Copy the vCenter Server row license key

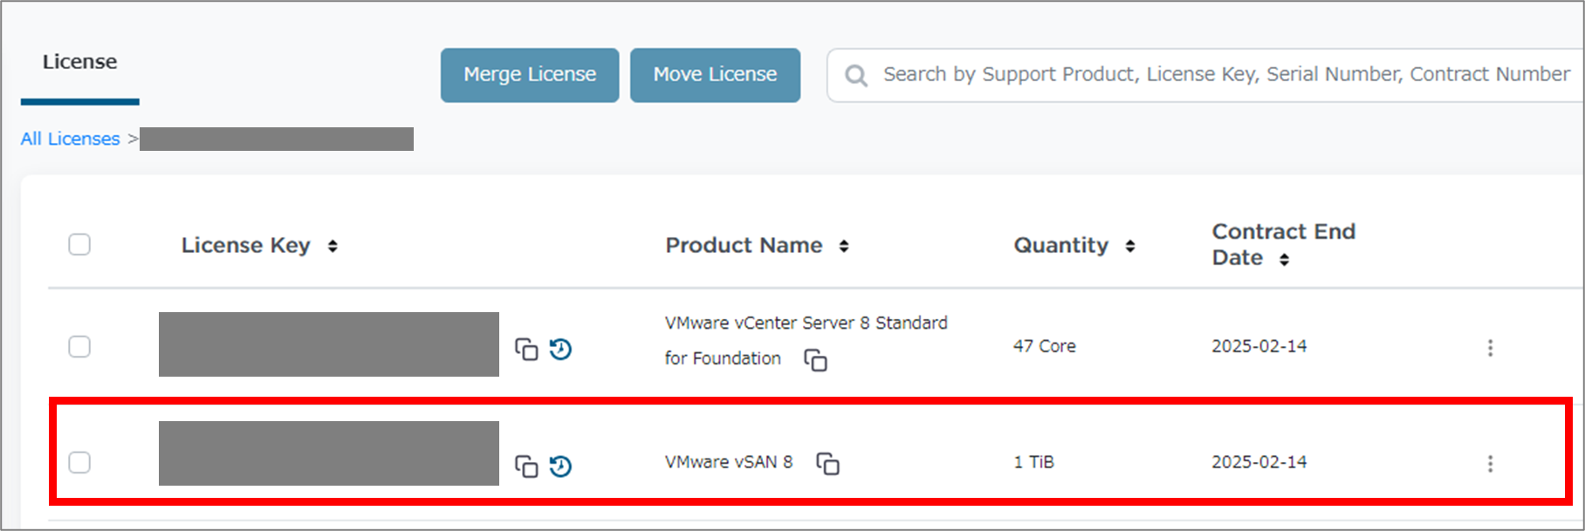click(526, 349)
